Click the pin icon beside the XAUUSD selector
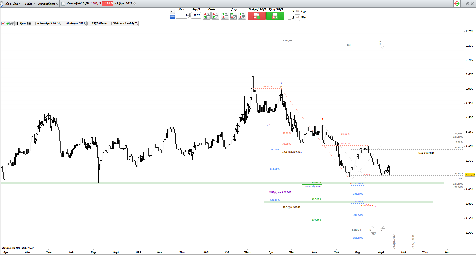This screenshot has width=476, height=255. pos(2,4)
